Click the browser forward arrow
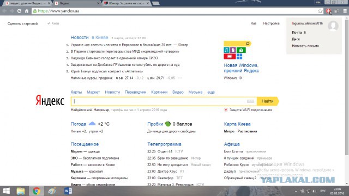Viewport: 349px width, 196px height. (x=11, y=11)
